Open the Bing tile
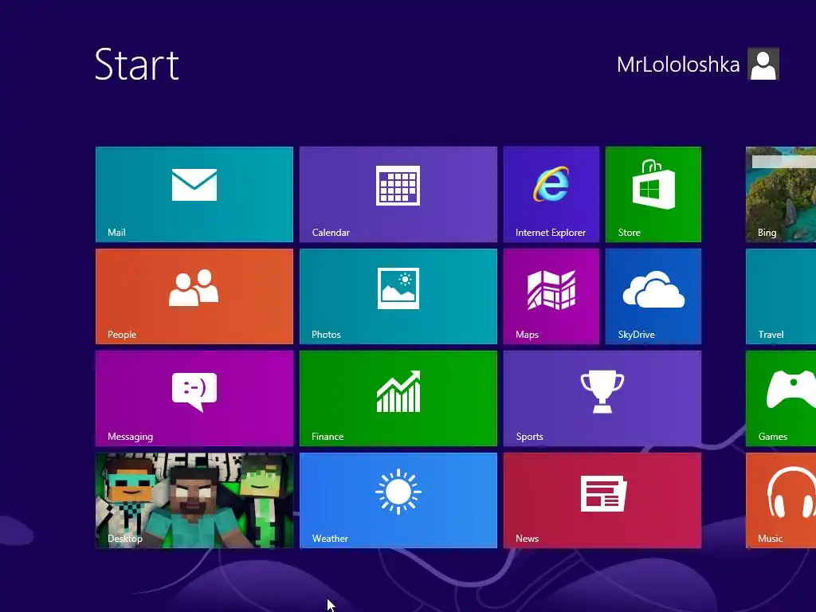The height and width of the screenshot is (612, 816). [x=781, y=194]
